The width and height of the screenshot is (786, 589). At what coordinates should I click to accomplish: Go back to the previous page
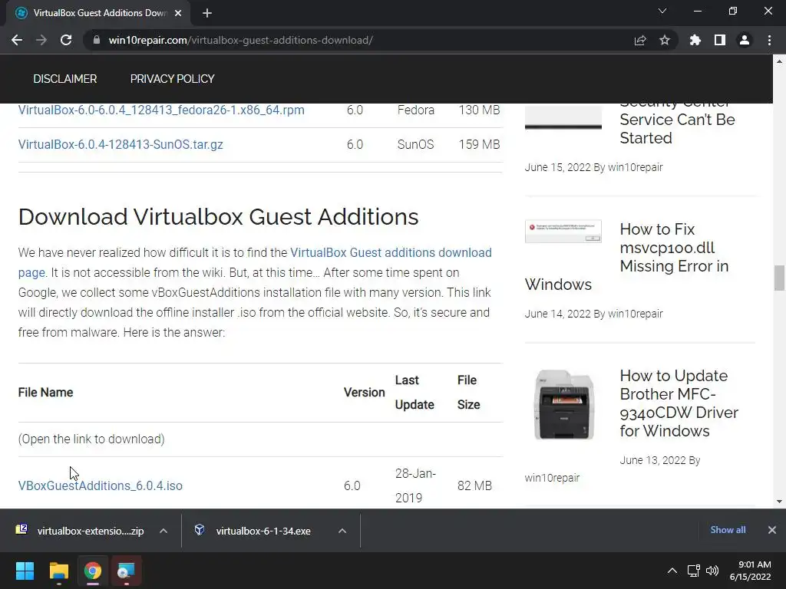point(17,40)
